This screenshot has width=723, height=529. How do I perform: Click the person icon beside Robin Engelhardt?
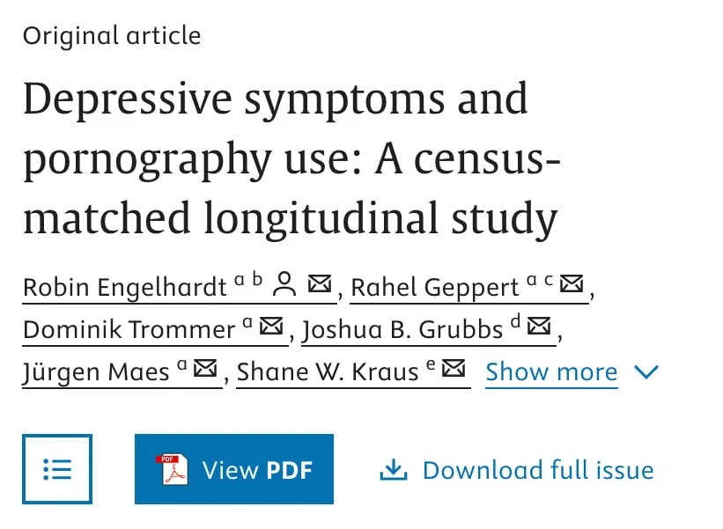click(x=284, y=283)
